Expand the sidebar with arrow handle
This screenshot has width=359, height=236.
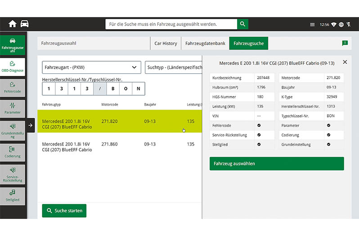pos(30,125)
